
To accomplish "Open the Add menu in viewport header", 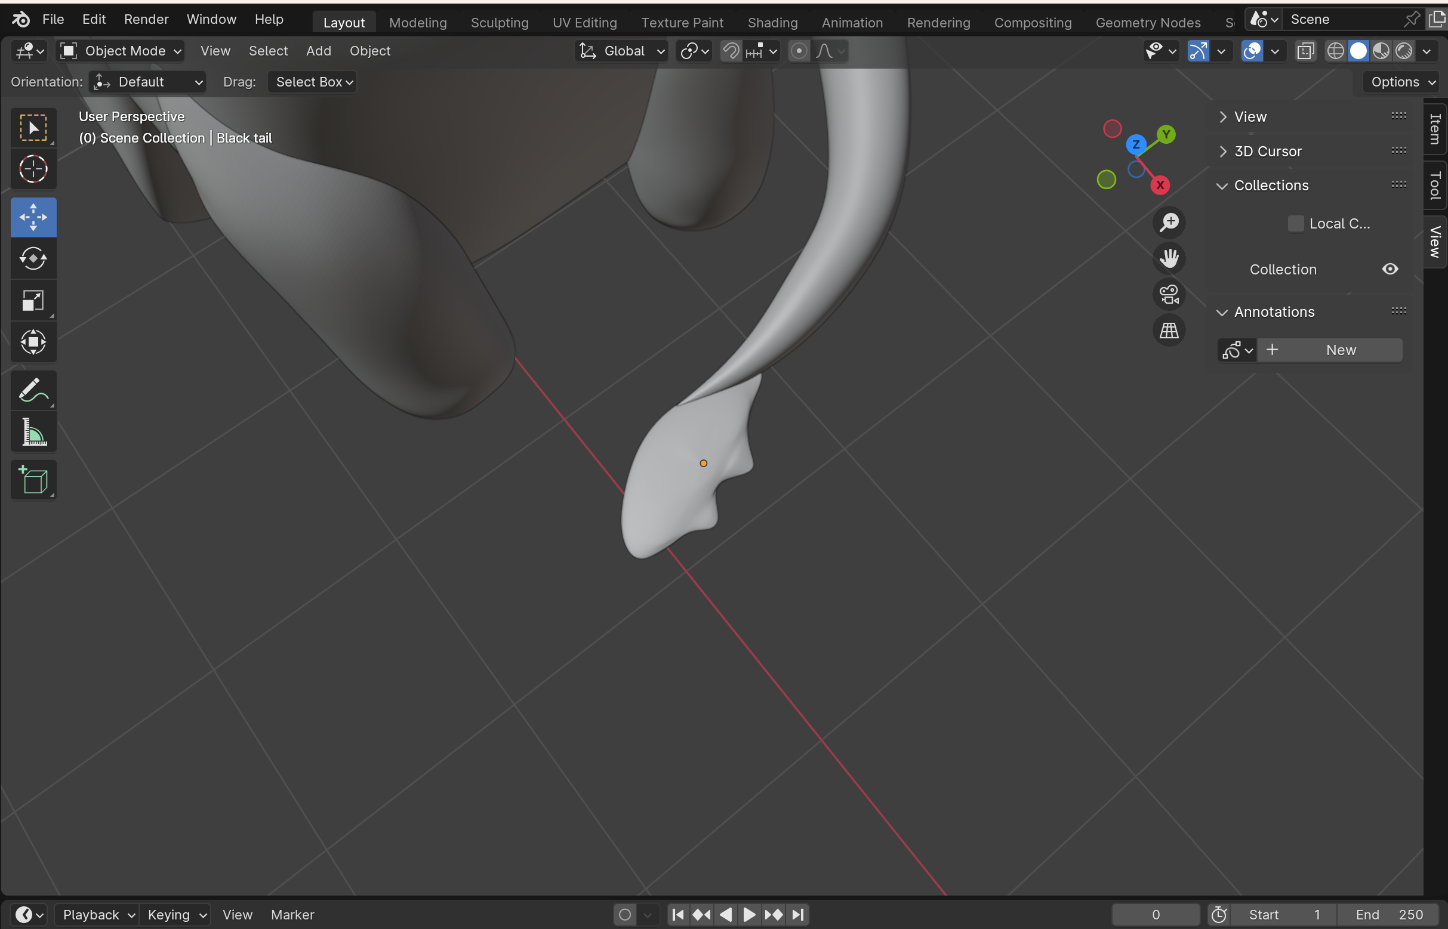I will 319,51.
